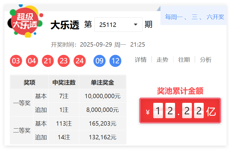Screen dimensions: 231x150
Task: Open the issue number dropdown showing 25112
Action: [118, 25]
